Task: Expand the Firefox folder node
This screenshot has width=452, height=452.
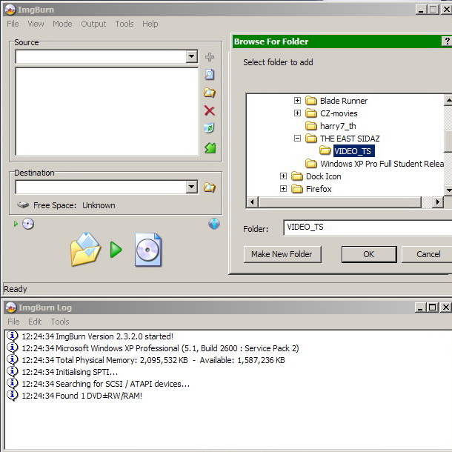Action: pyautogui.click(x=283, y=189)
